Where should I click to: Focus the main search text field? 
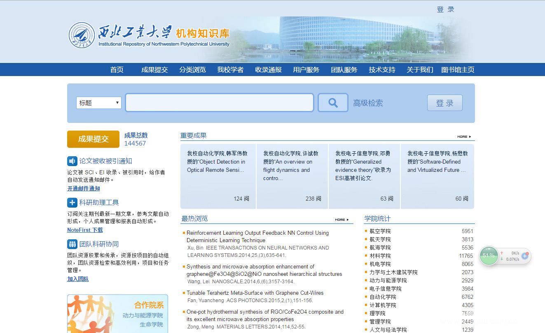click(x=219, y=103)
